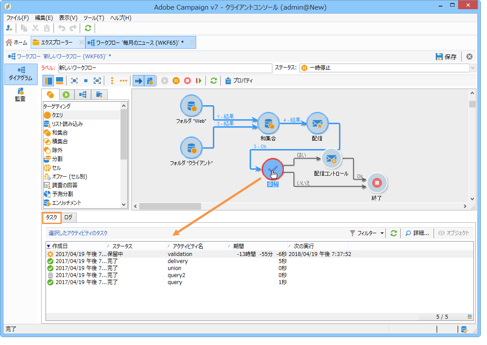Click the orange pause workflow button
487x345 pixels.
click(x=176, y=81)
